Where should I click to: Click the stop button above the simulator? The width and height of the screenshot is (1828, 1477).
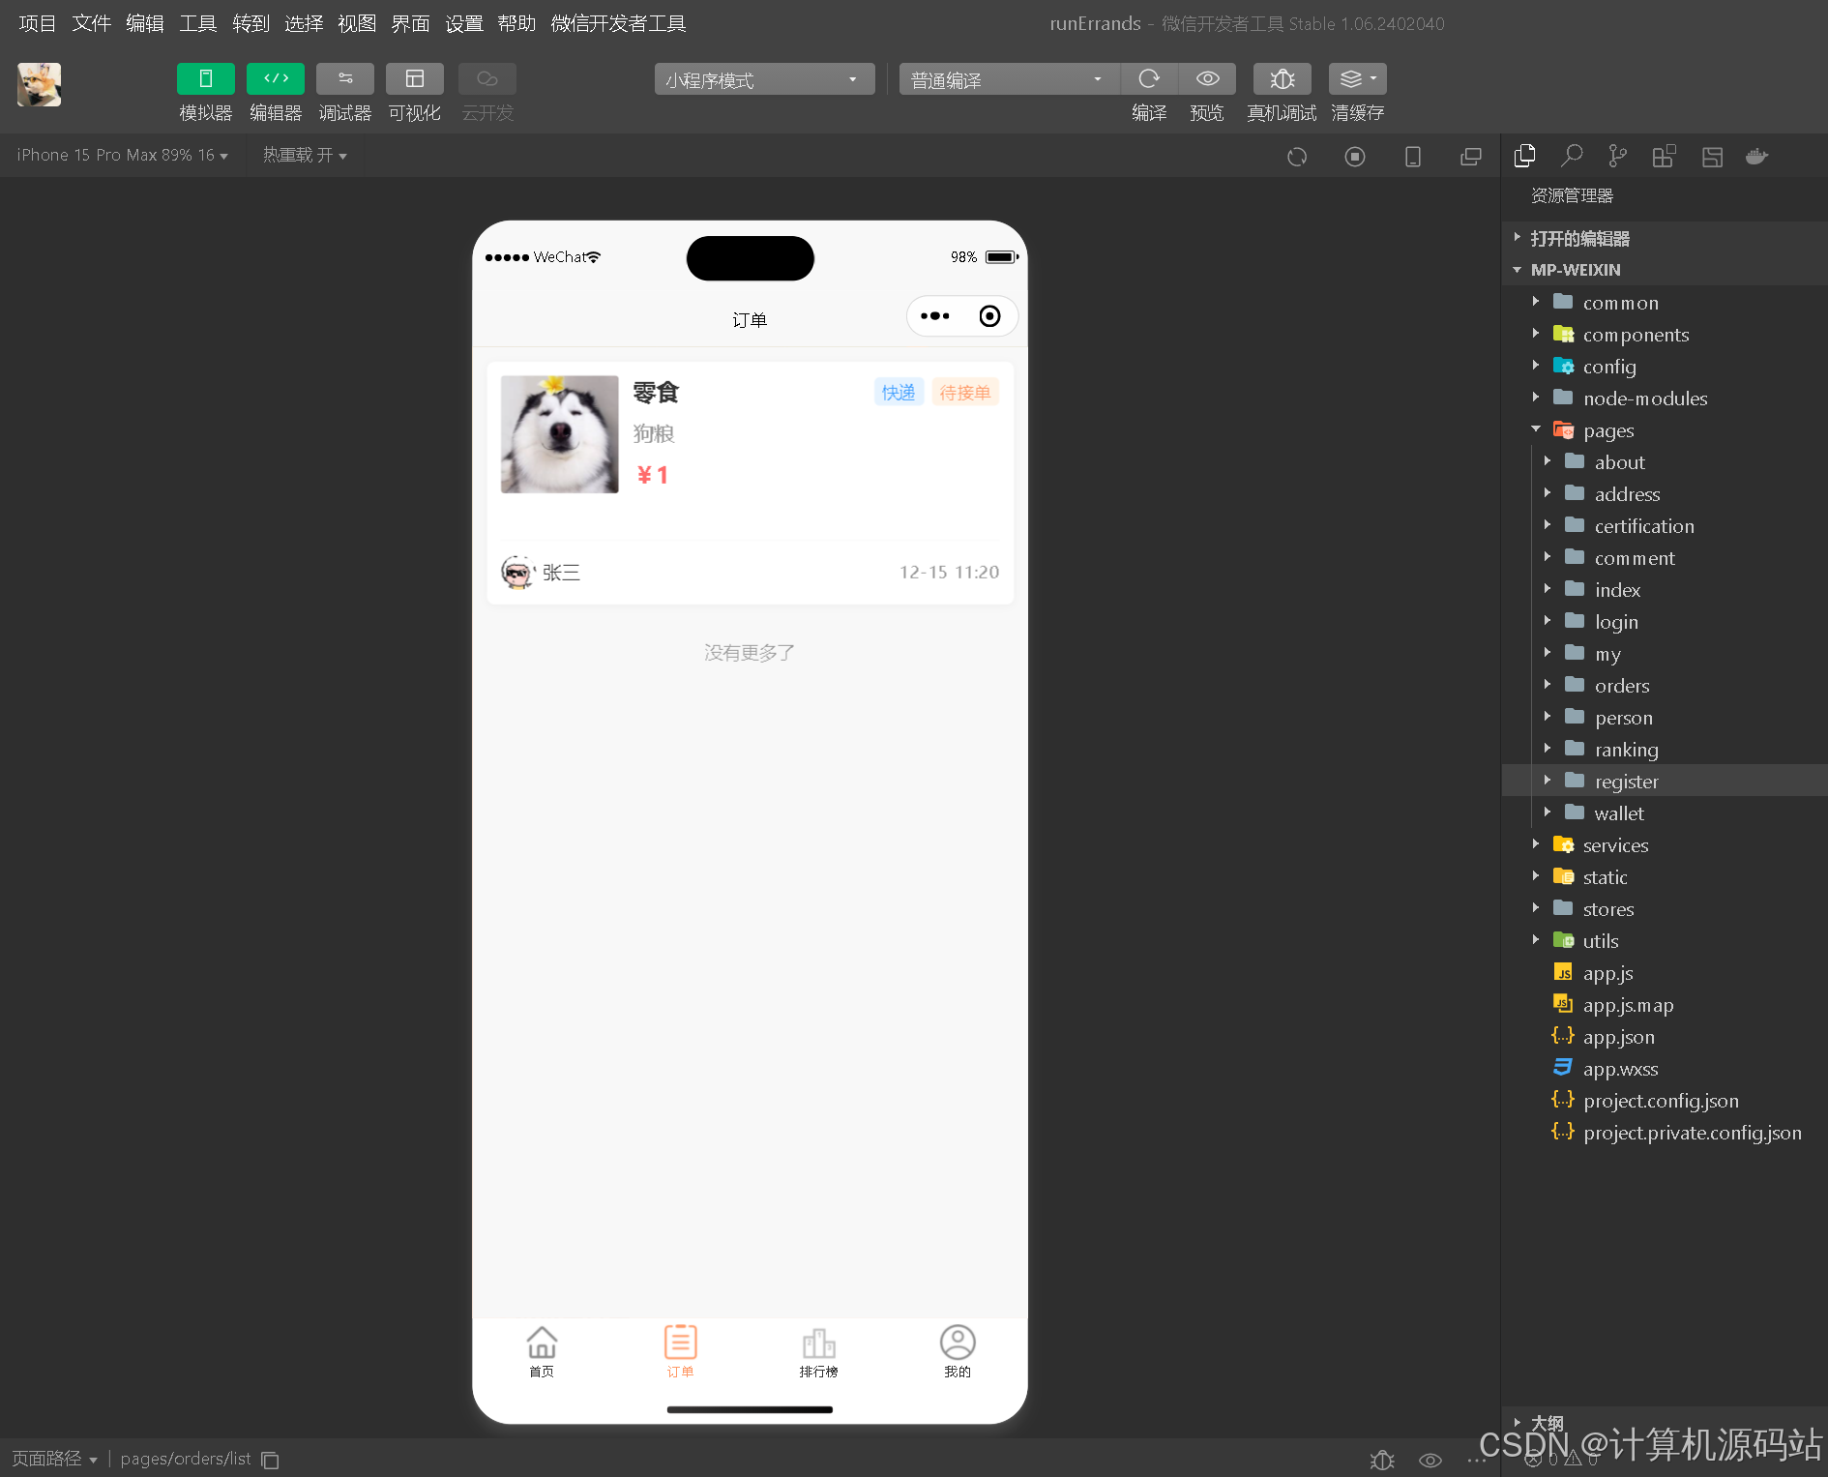pos(1355,156)
